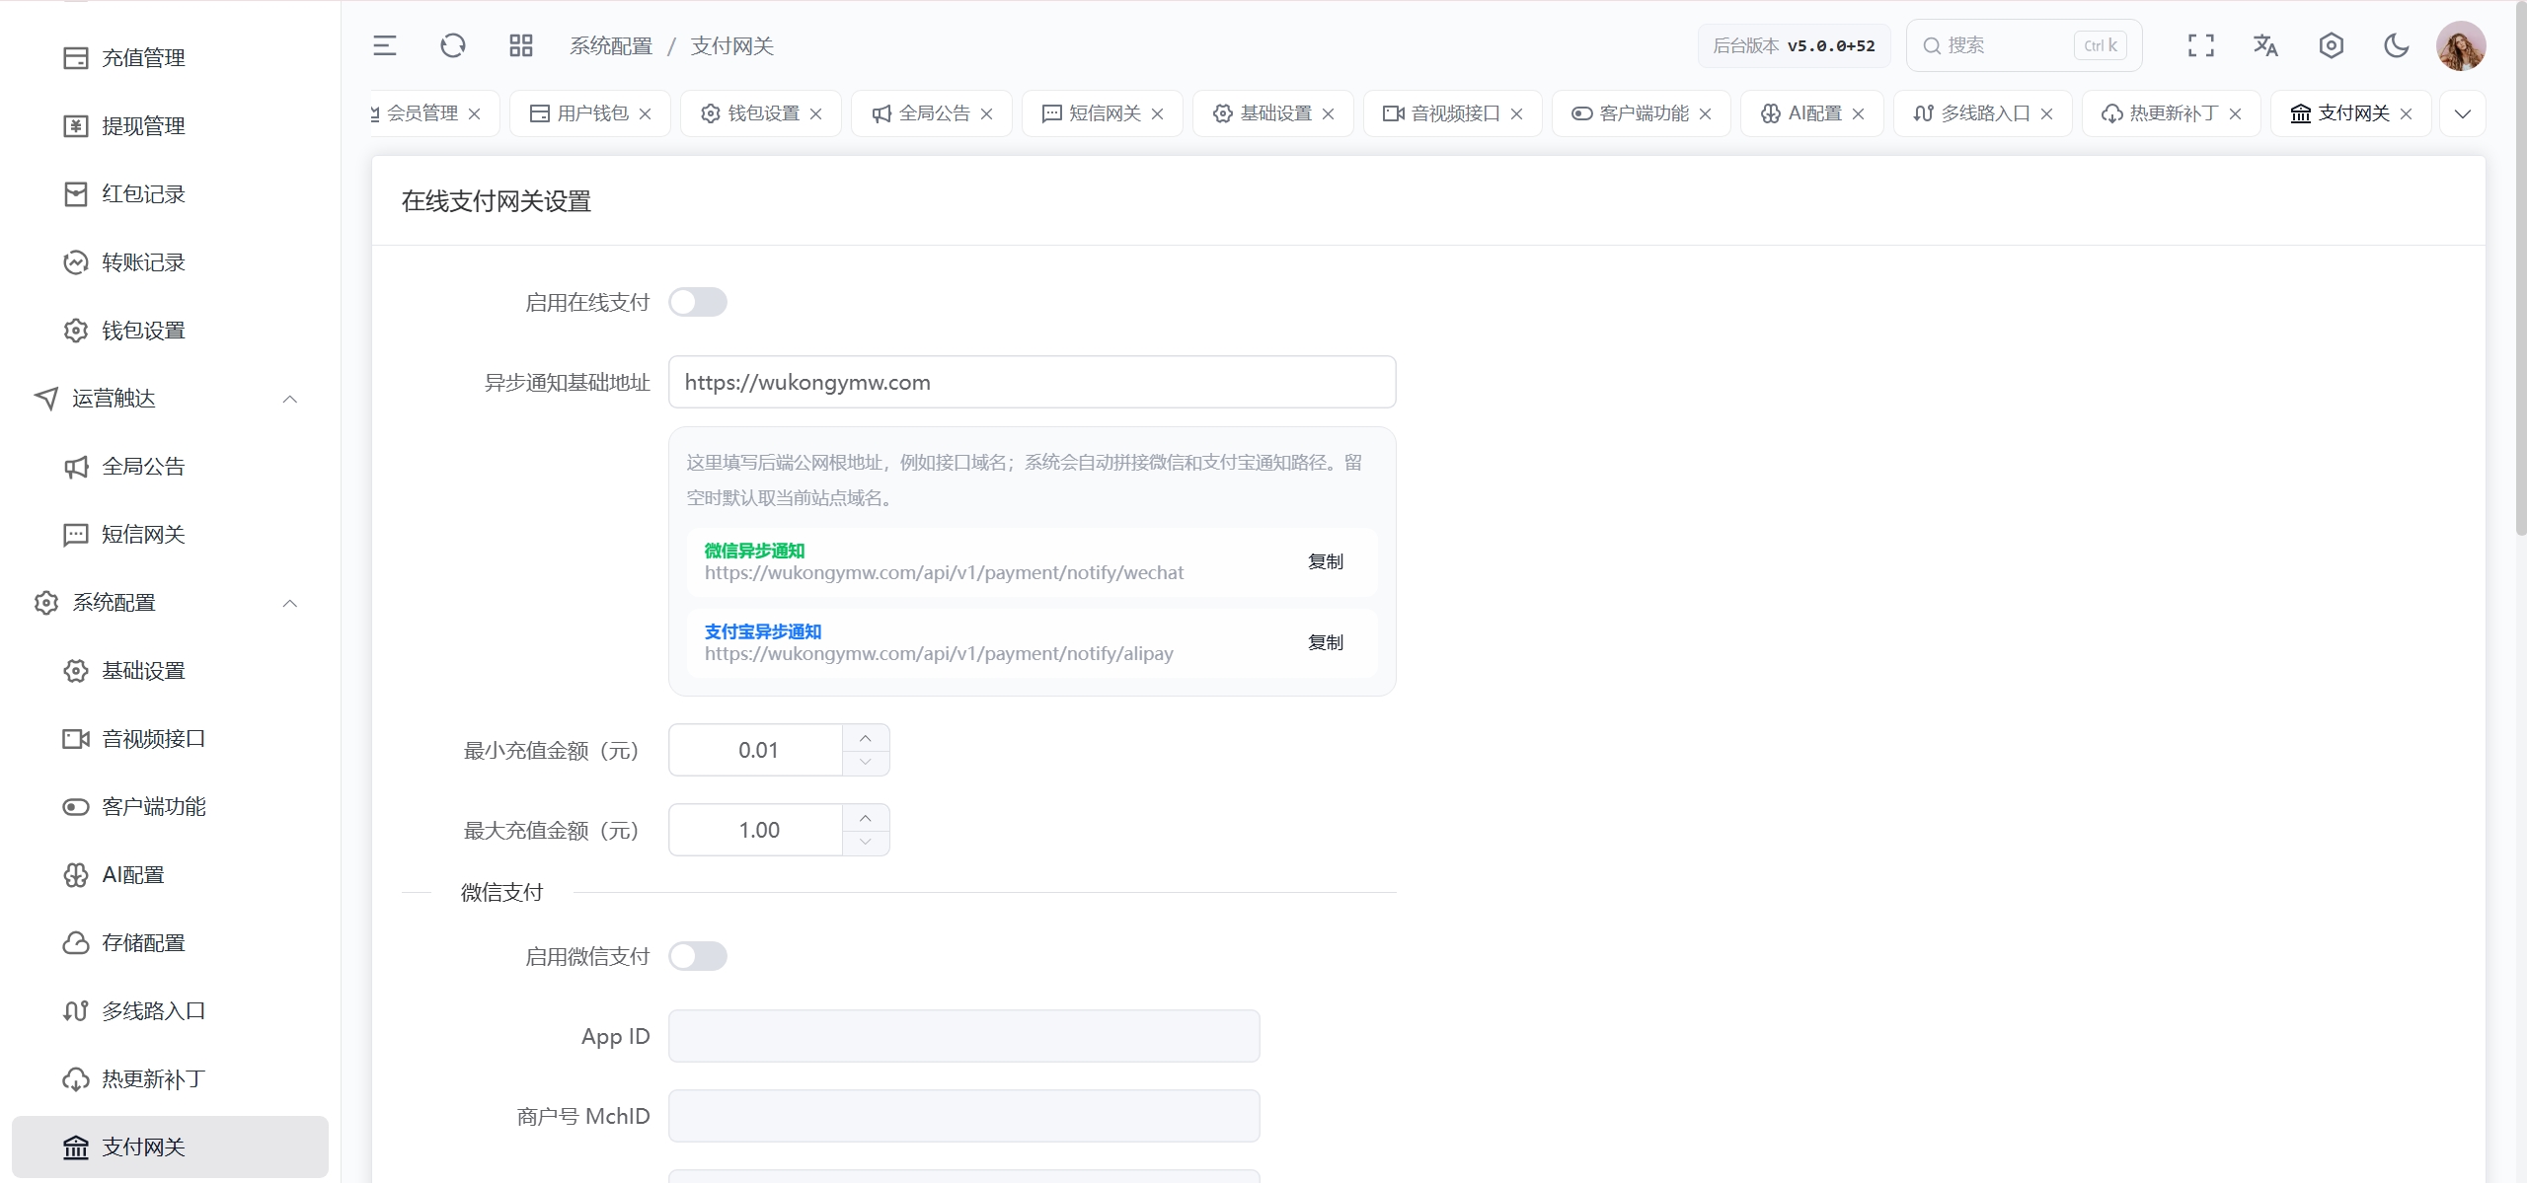This screenshot has height=1183, width=2527.
Task: Toggle the 启用微信支付 switch
Action: (698, 956)
